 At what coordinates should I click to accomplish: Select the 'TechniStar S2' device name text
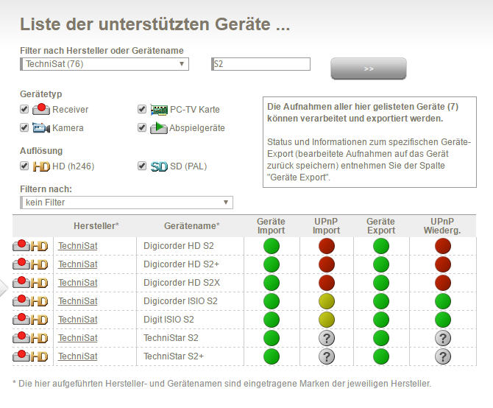pyautogui.click(x=171, y=337)
